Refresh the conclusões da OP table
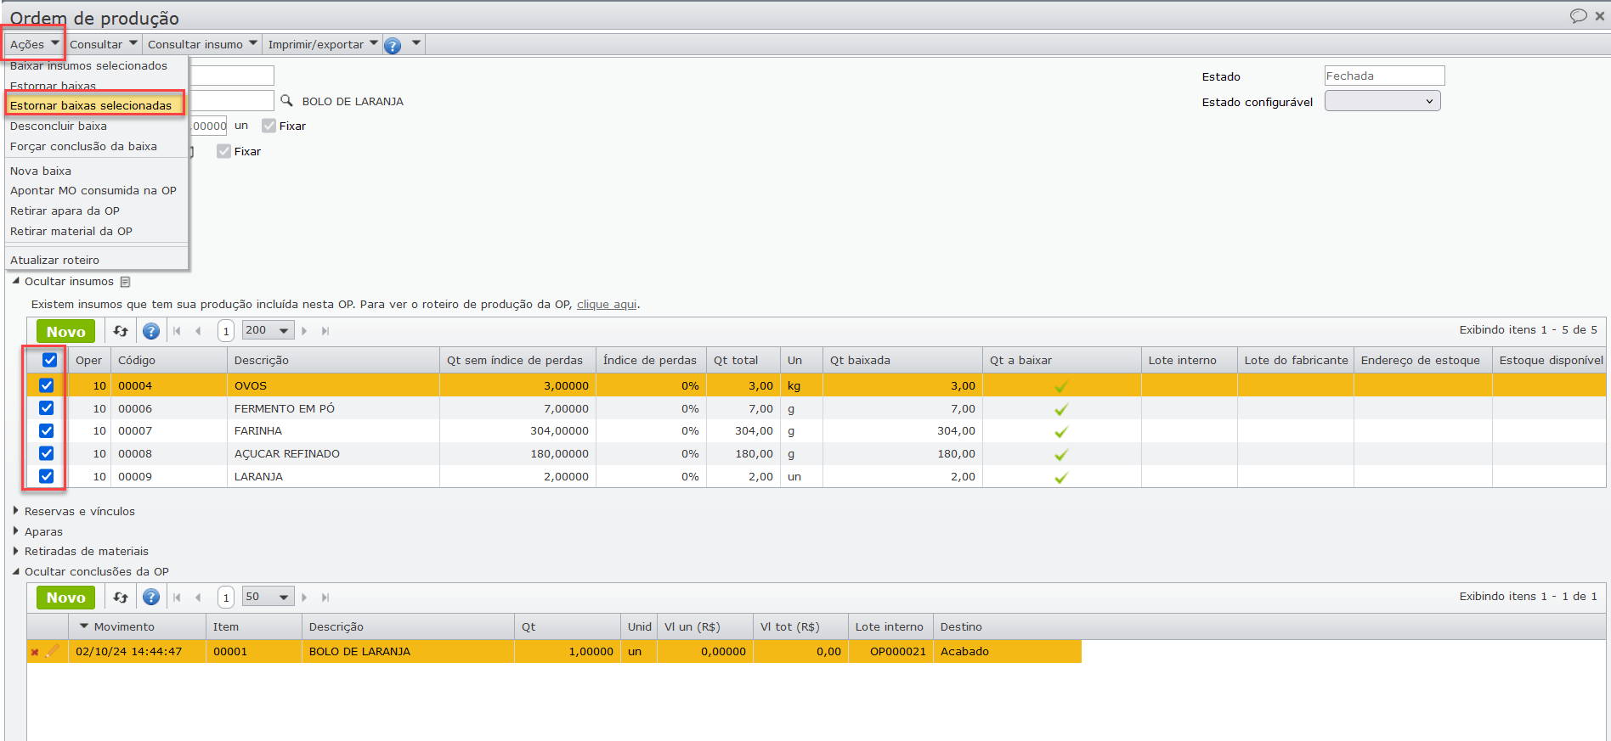Image resolution: width=1611 pixels, height=741 pixels. [x=121, y=598]
